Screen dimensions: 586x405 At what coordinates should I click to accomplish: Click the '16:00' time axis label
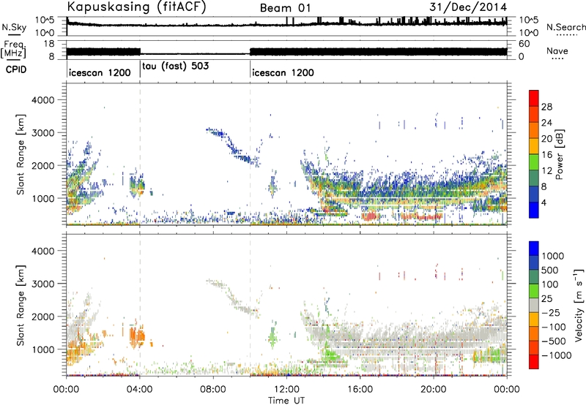pos(360,390)
